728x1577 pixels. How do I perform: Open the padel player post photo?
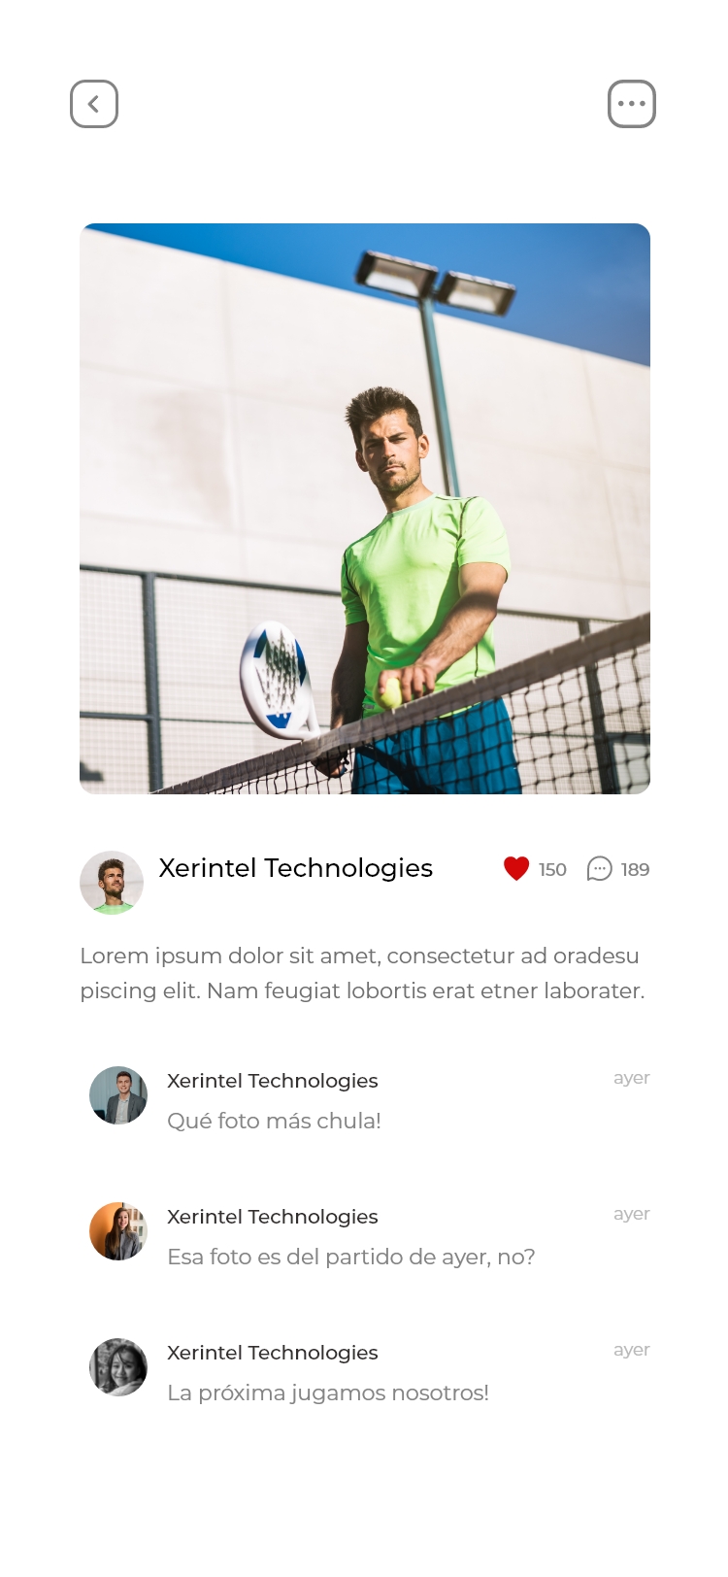pos(365,509)
